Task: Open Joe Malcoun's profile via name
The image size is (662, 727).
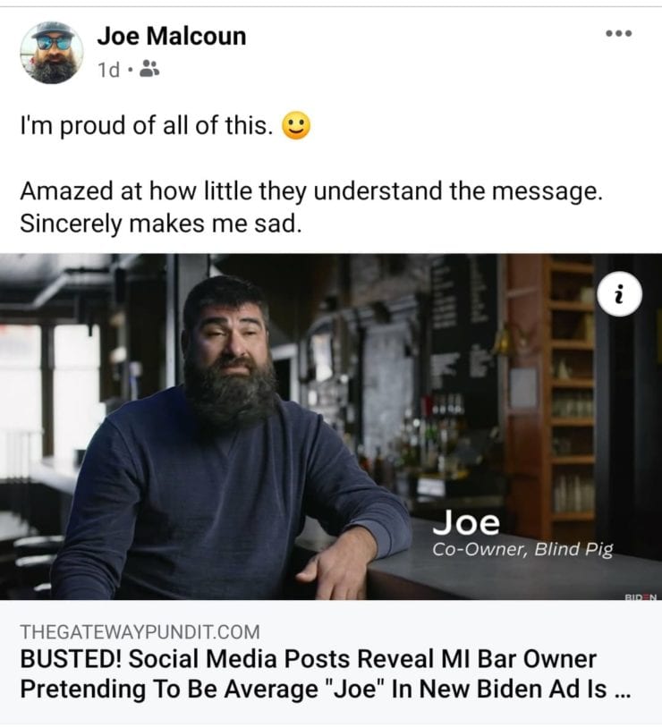Action: 172,36
